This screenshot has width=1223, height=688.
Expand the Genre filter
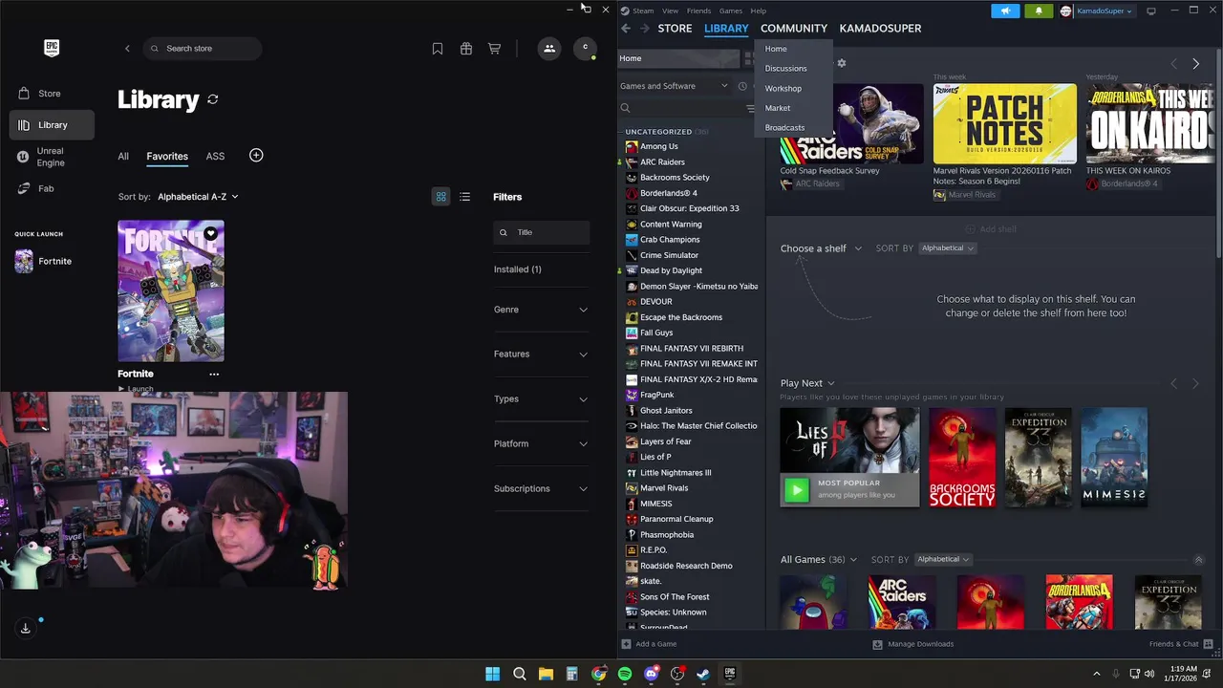click(541, 310)
